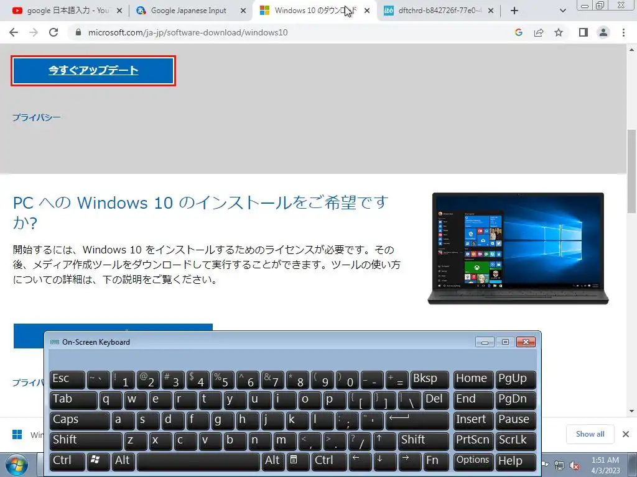Tap Esc on On-Screen Keyboard
637x477 pixels.
pyautogui.click(x=67, y=379)
